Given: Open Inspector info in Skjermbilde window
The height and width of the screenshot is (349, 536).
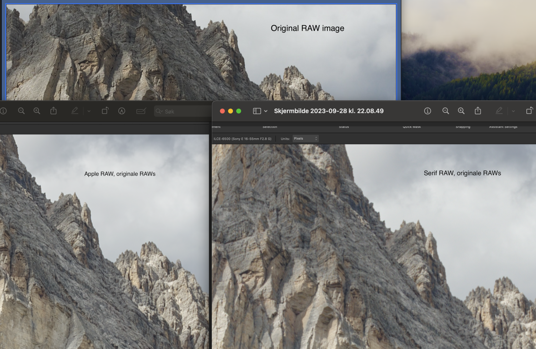Looking at the screenshot, I should (x=427, y=111).
